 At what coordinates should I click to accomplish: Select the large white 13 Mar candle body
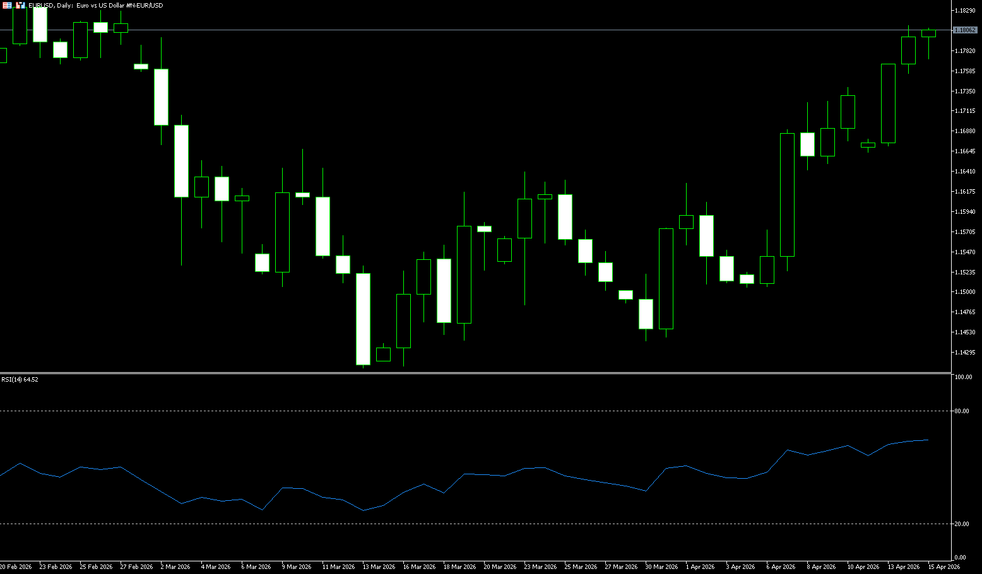(x=363, y=319)
